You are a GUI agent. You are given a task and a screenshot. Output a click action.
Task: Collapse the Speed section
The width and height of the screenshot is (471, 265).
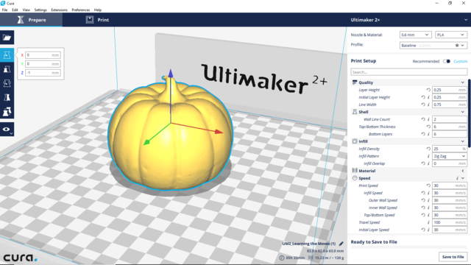pyautogui.click(x=463, y=178)
